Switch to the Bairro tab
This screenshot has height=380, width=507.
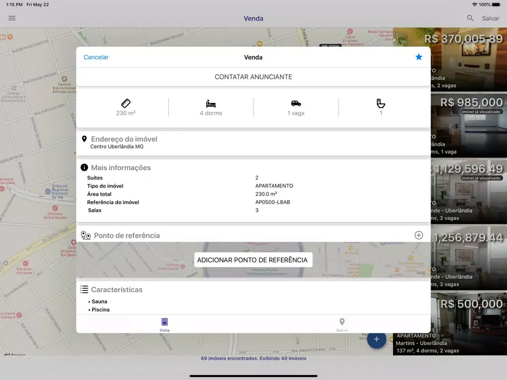click(x=342, y=324)
